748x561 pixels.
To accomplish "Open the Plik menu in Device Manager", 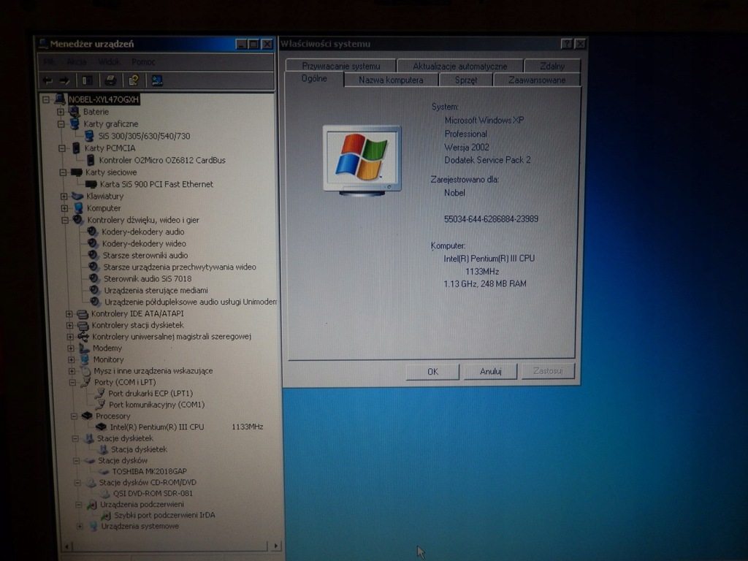I will pos(49,62).
